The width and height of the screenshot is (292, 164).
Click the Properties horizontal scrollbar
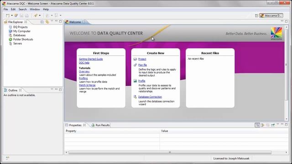[x=170, y=153]
